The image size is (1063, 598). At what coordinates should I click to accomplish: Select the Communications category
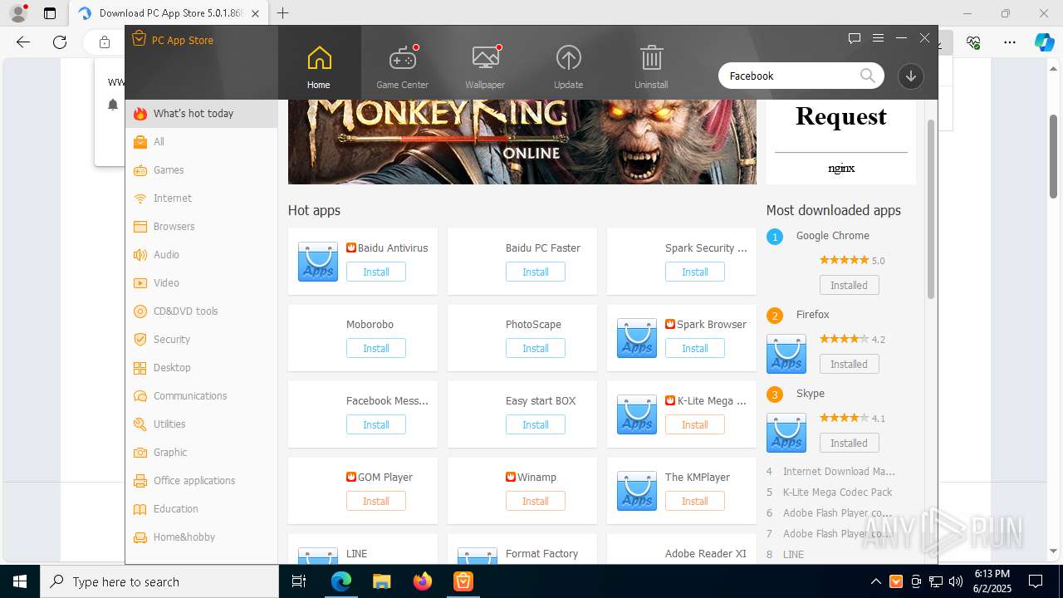[x=202, y=396]
